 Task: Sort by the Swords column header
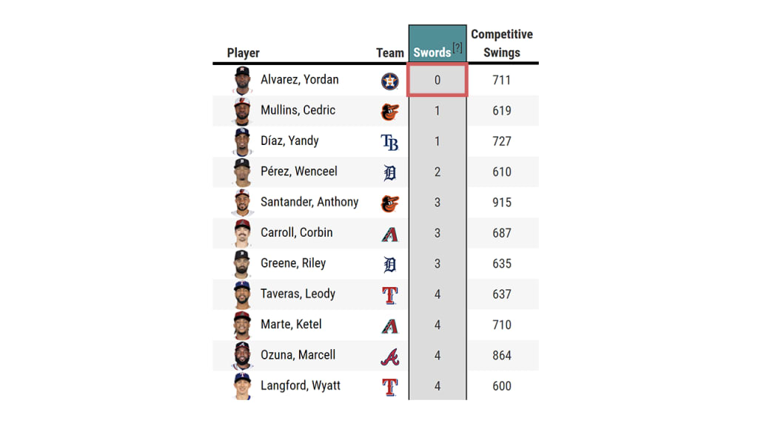432,53
